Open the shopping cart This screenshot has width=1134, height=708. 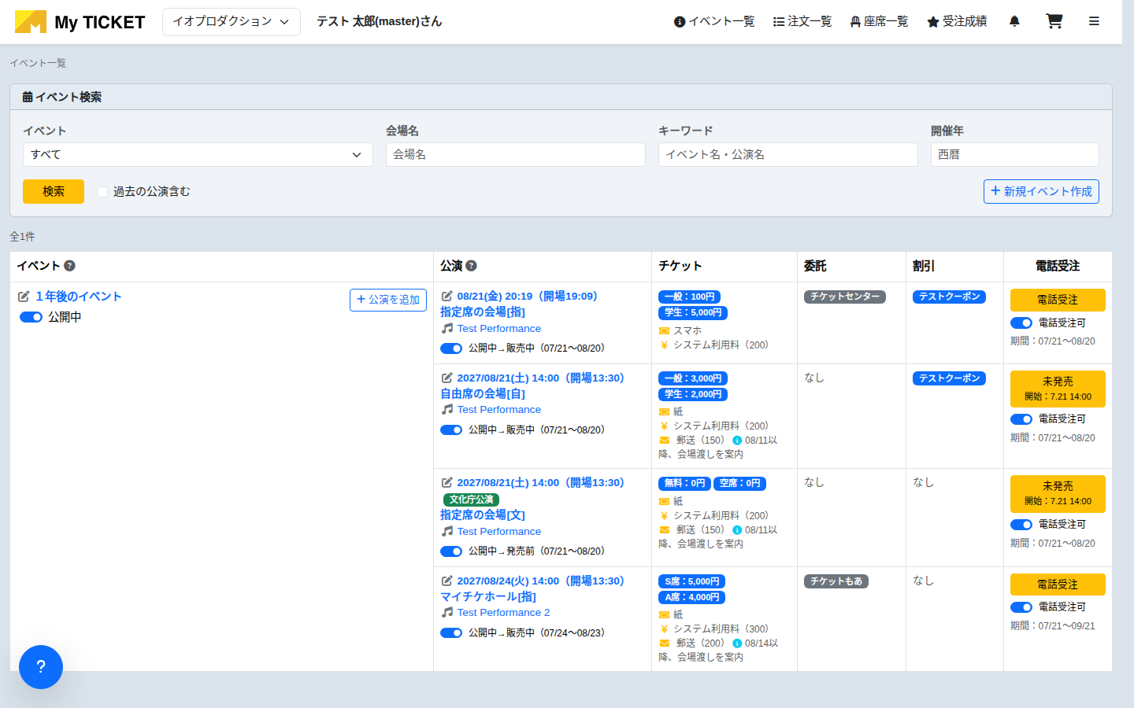click(x=1054, y=21)
